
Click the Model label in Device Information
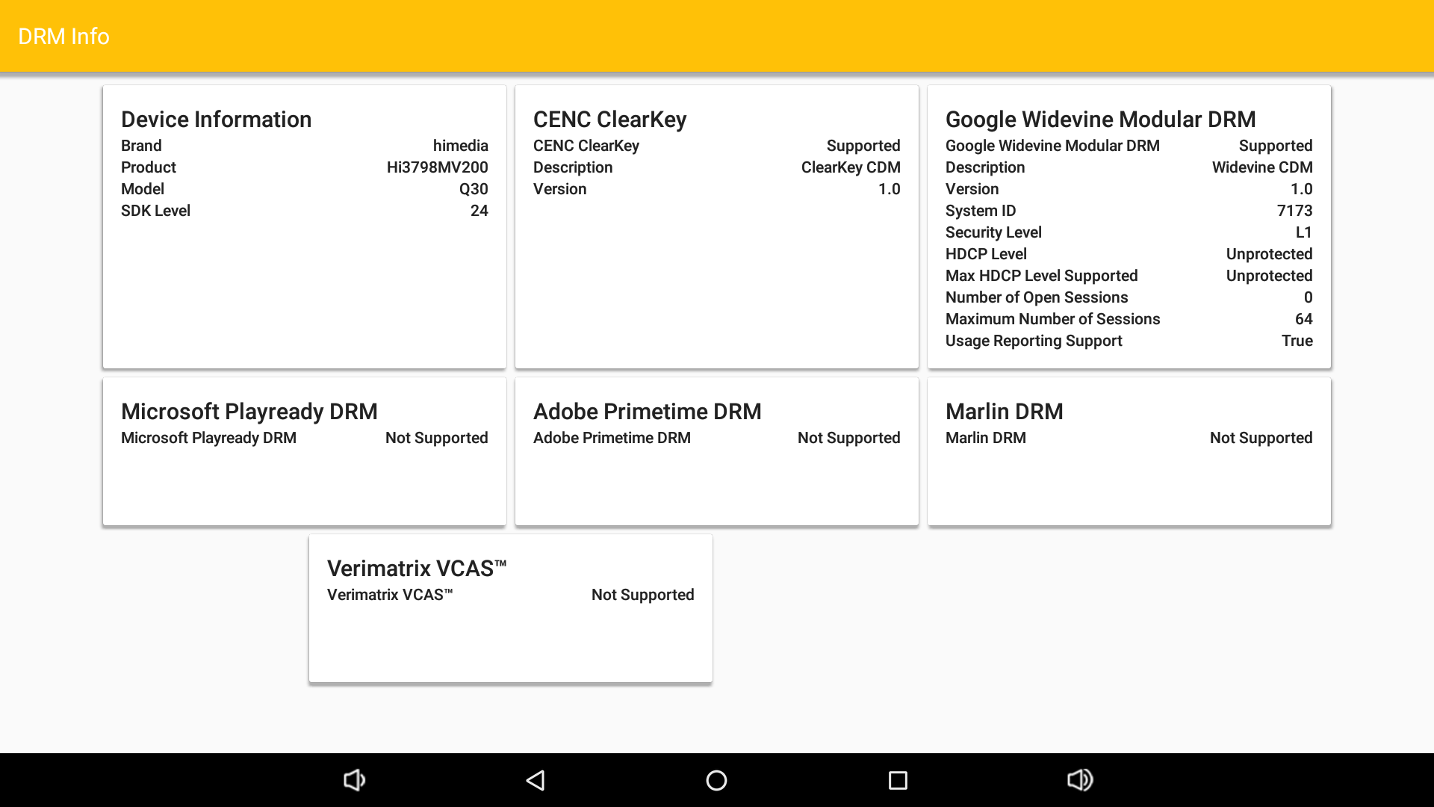(x=143, y=189)
